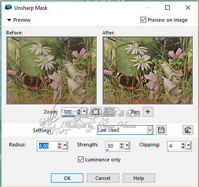Decrease Clipping with the down arrow
Screen dimensions: 199x187
pos(183,148)
